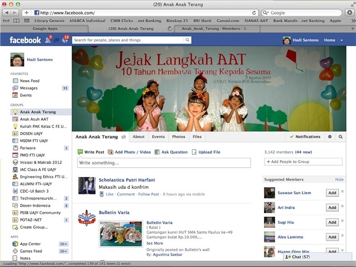Screen dimensions: 356x267
Task: Like Scholastica's post
Action: [x=109, y=194]
